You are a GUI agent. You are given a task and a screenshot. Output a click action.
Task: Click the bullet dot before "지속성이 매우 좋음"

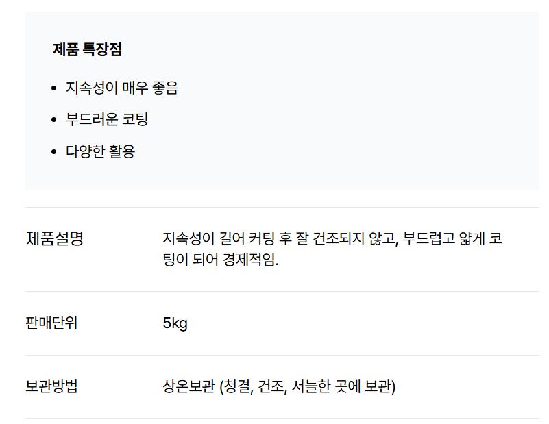click(54, 88)
